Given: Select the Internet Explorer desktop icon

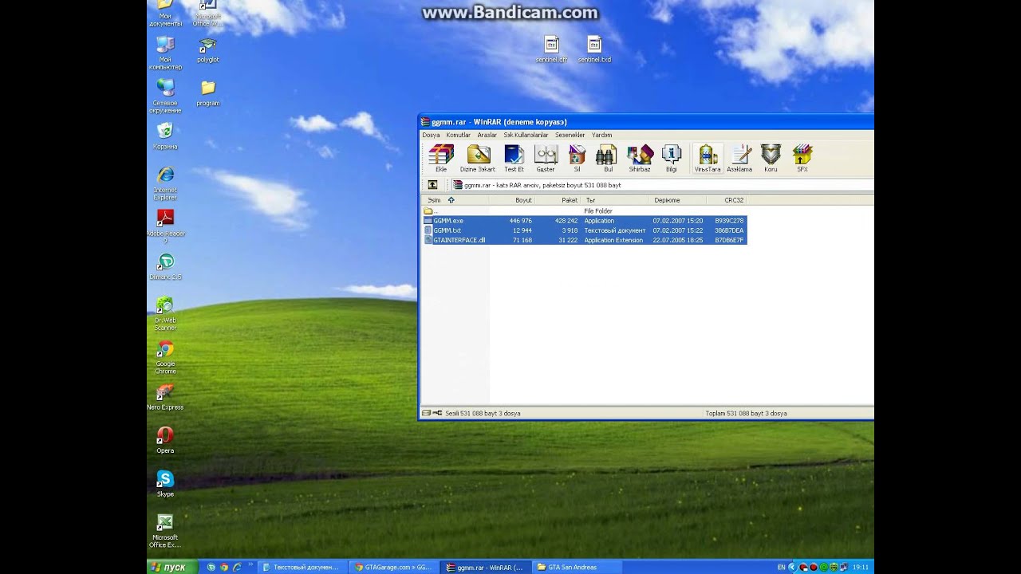Looking at the screenshot, I should click(165, 183).
